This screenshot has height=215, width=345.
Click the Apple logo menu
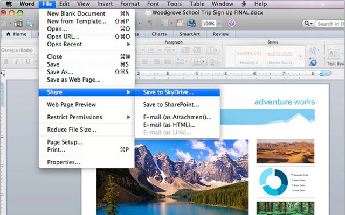(x=9, y=4)
